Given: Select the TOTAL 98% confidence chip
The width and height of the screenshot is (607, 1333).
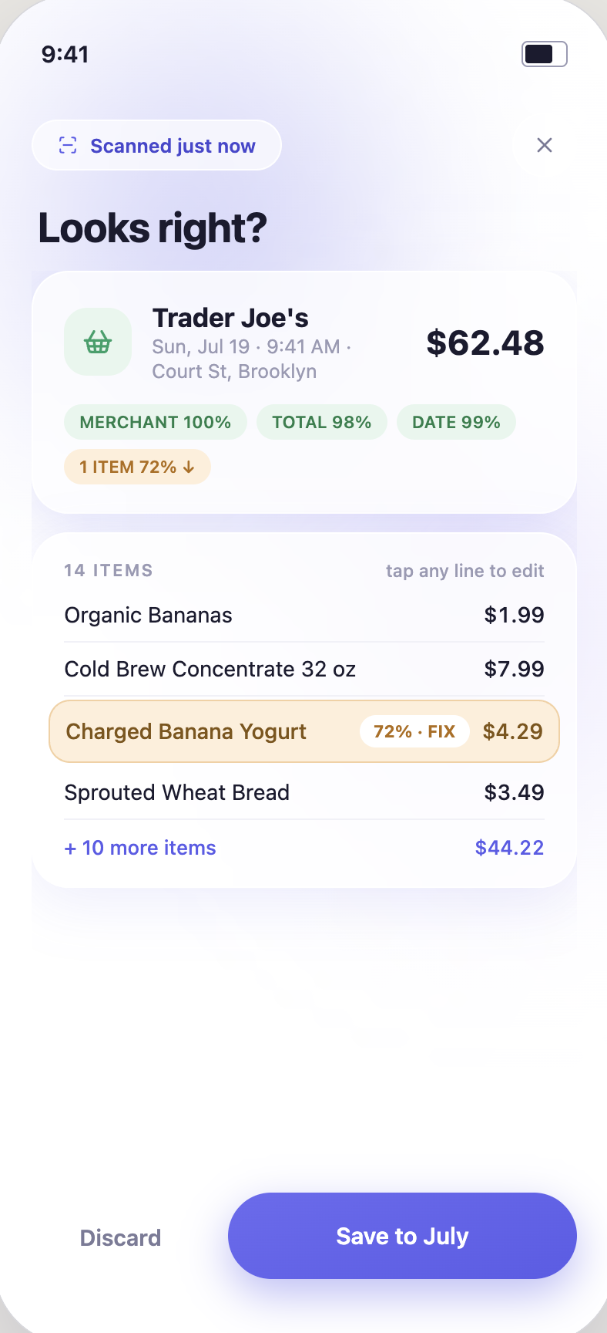Looking at the screenshot, I should click(322, 422).
